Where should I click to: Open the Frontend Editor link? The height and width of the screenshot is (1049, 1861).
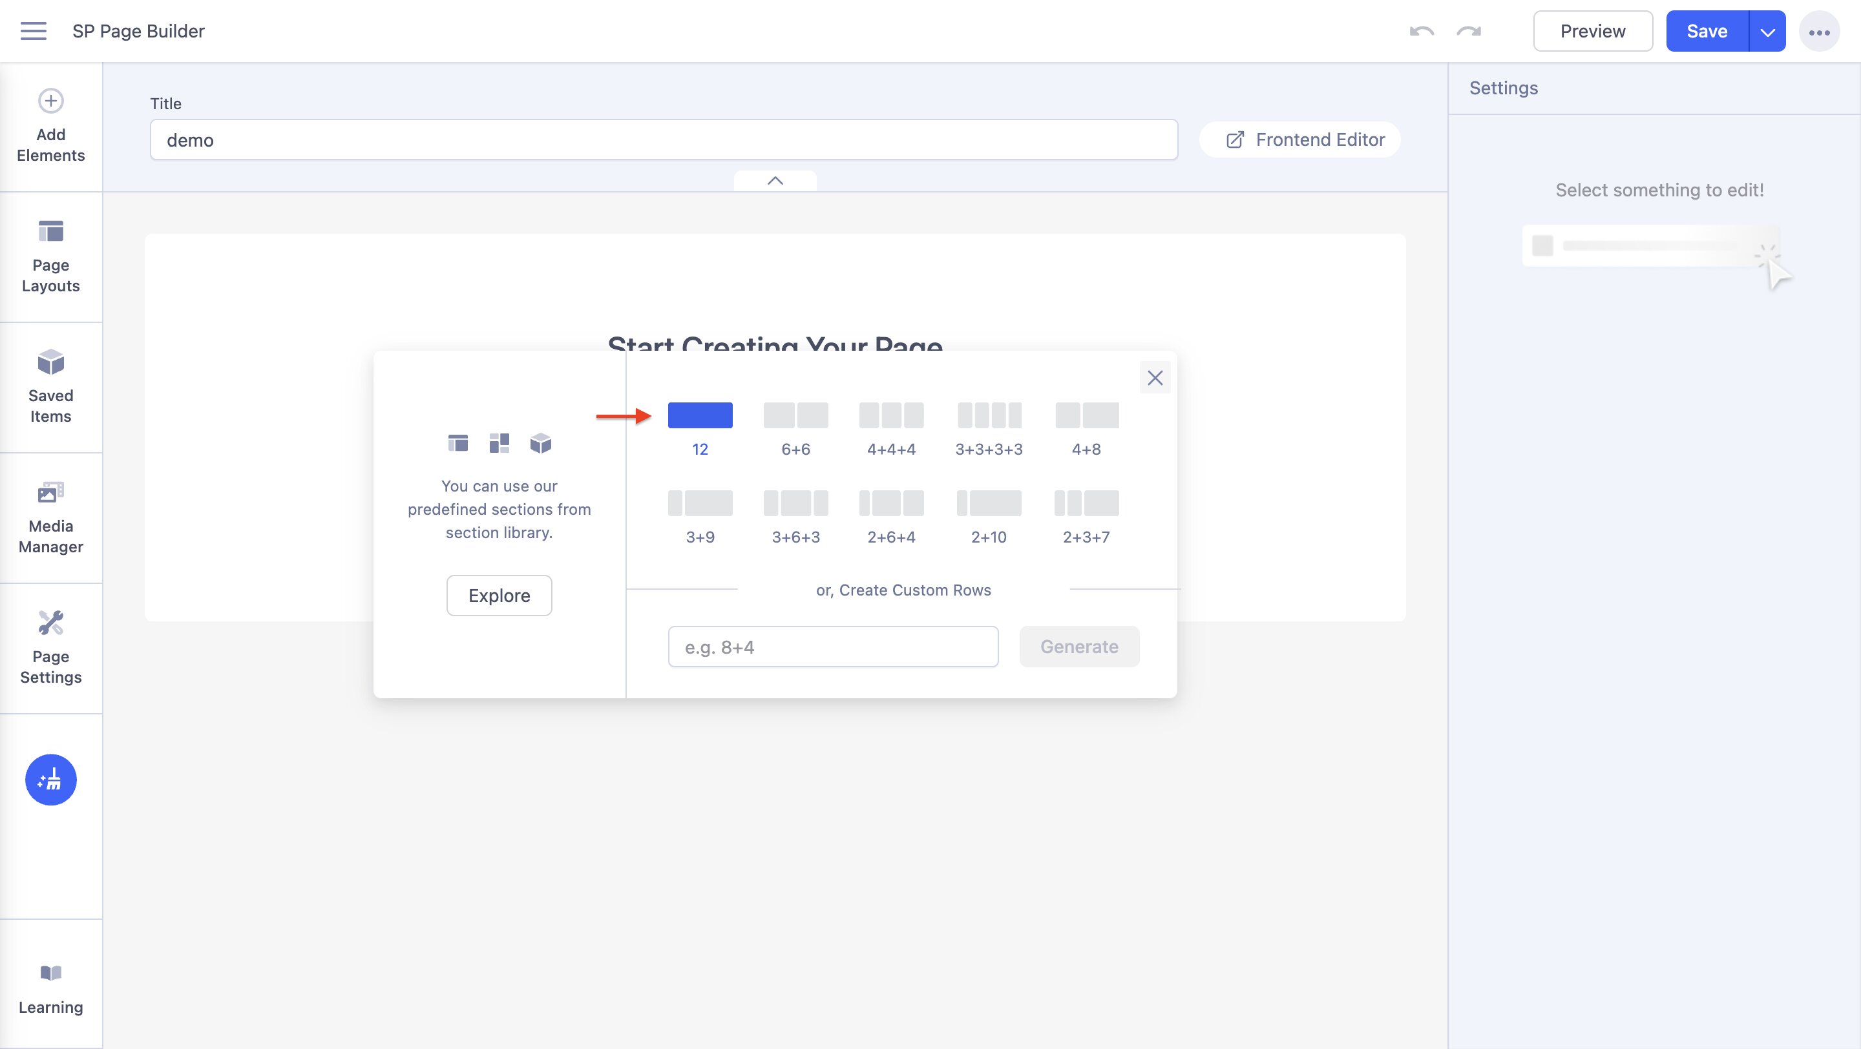(1299, 140)
